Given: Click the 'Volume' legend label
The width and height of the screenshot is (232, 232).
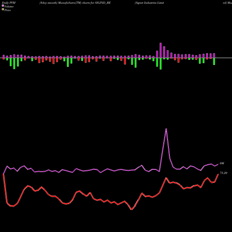Looking at the screenshot, I should click(x=9, y=6).
